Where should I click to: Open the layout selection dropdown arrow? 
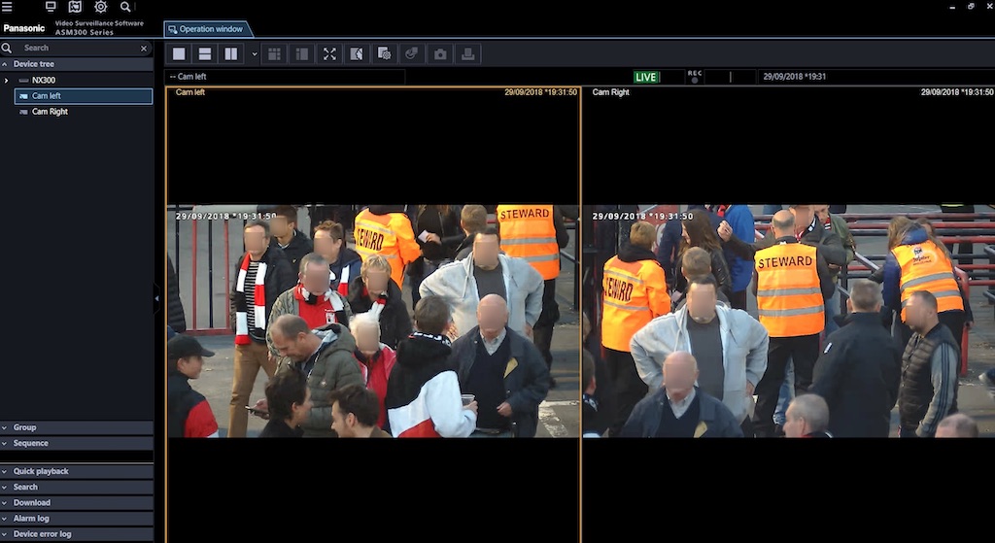coord(255,54)
